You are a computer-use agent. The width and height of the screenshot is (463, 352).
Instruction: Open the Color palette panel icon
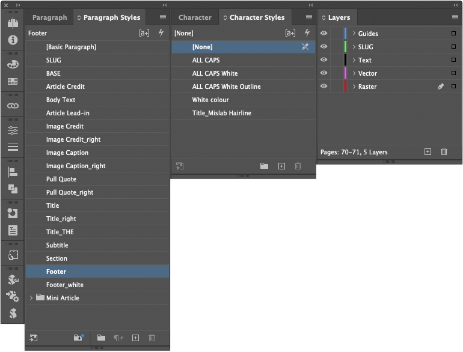[13, 64]
